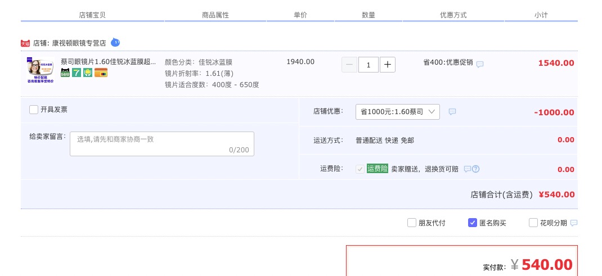Click the red subtotal 1540.00
Screen dimensions: 602x276
point(556,64)
